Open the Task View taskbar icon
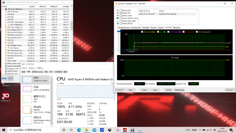The height and width of the screenshot is (133, 236). click(x=72, y=130)
